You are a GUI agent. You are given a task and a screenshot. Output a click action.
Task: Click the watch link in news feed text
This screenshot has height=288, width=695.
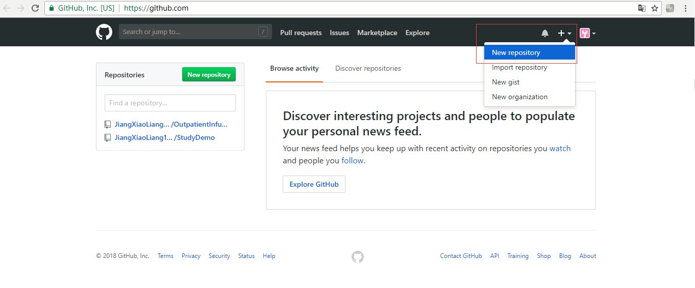click(560, 149)
